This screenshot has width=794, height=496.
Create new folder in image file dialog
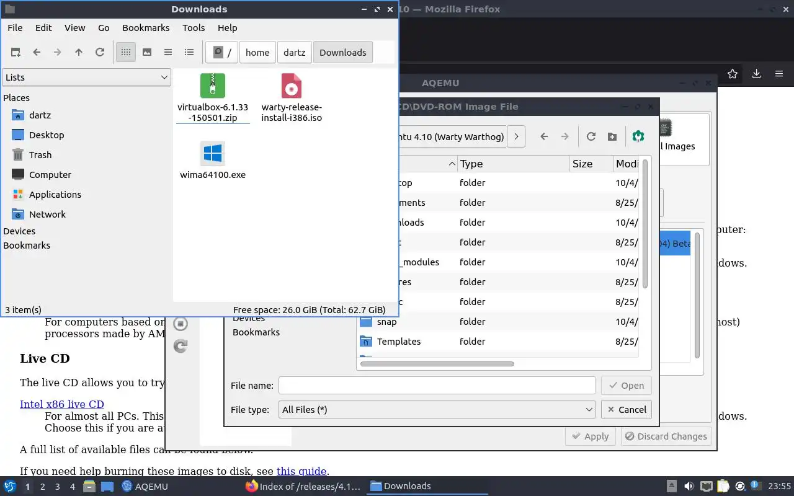click(x=612, y=137)
